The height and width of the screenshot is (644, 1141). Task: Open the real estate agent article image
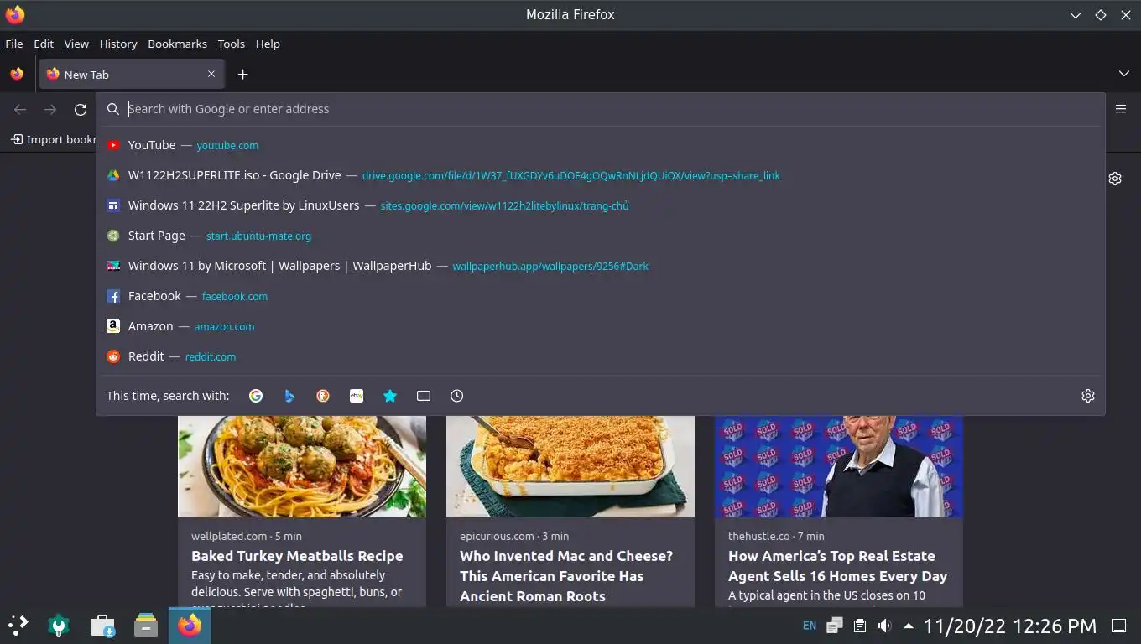[839, 466]
